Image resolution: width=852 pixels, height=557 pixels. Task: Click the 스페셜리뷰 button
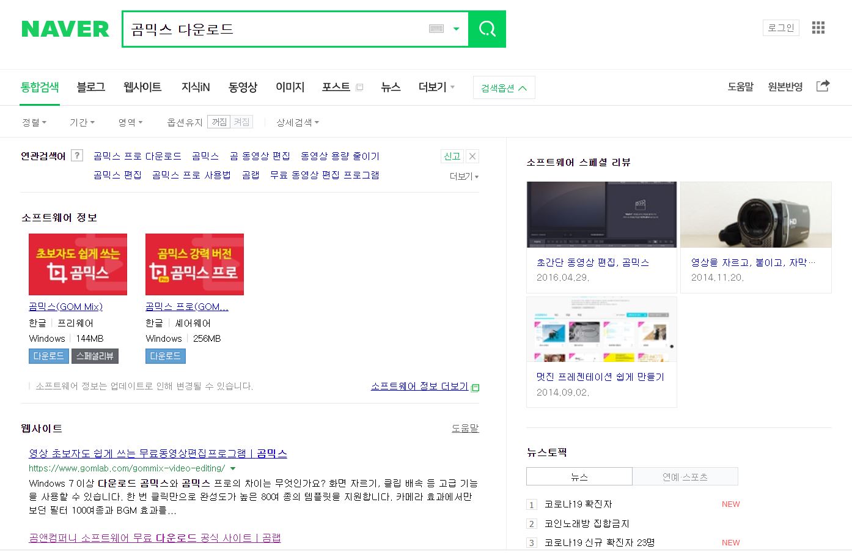pos(95,356)
